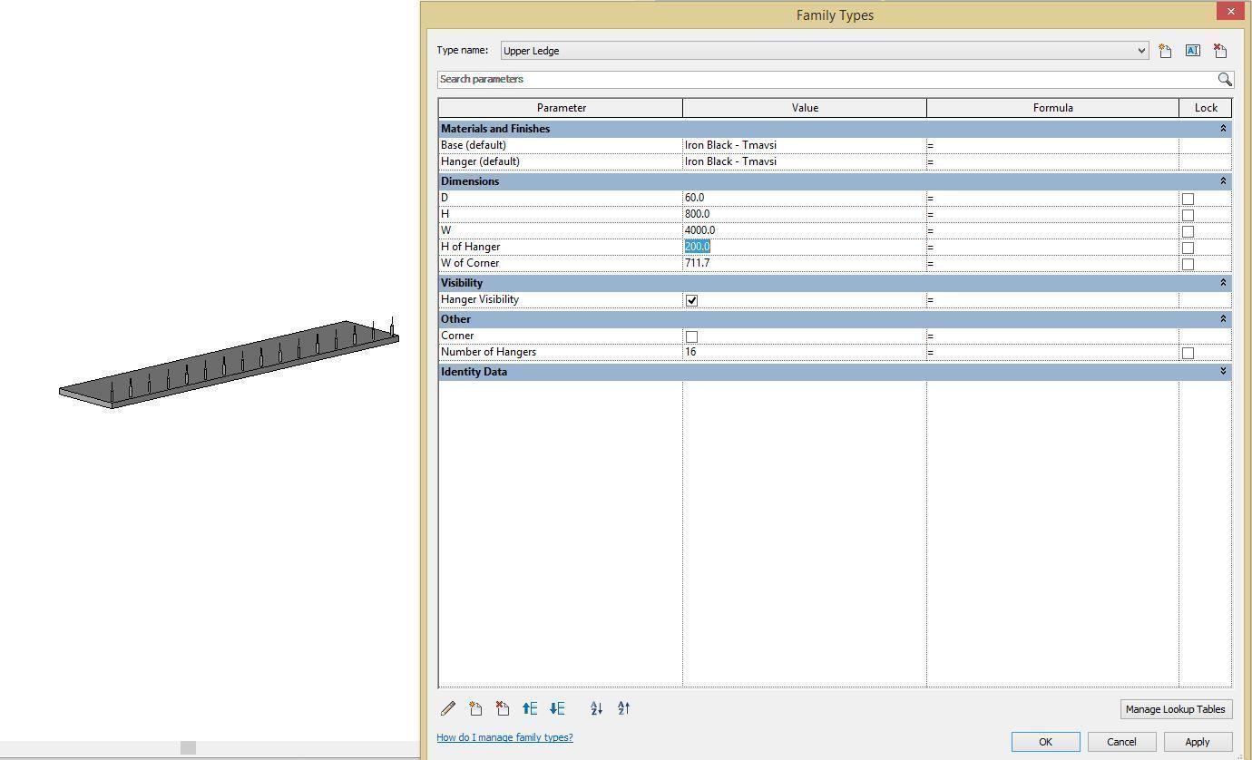The width and height of the screenshot is (1252, 760).
Task: Collapse the Other group
Action: (x=1223, y=319)
